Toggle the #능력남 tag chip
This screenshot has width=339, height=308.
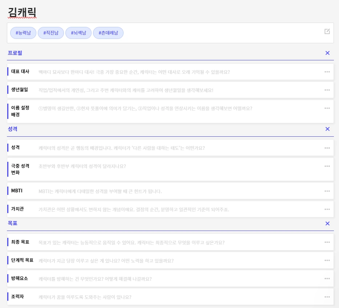23,33
